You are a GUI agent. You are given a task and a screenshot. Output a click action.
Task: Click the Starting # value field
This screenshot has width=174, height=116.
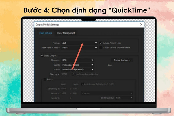pos(64,74)
